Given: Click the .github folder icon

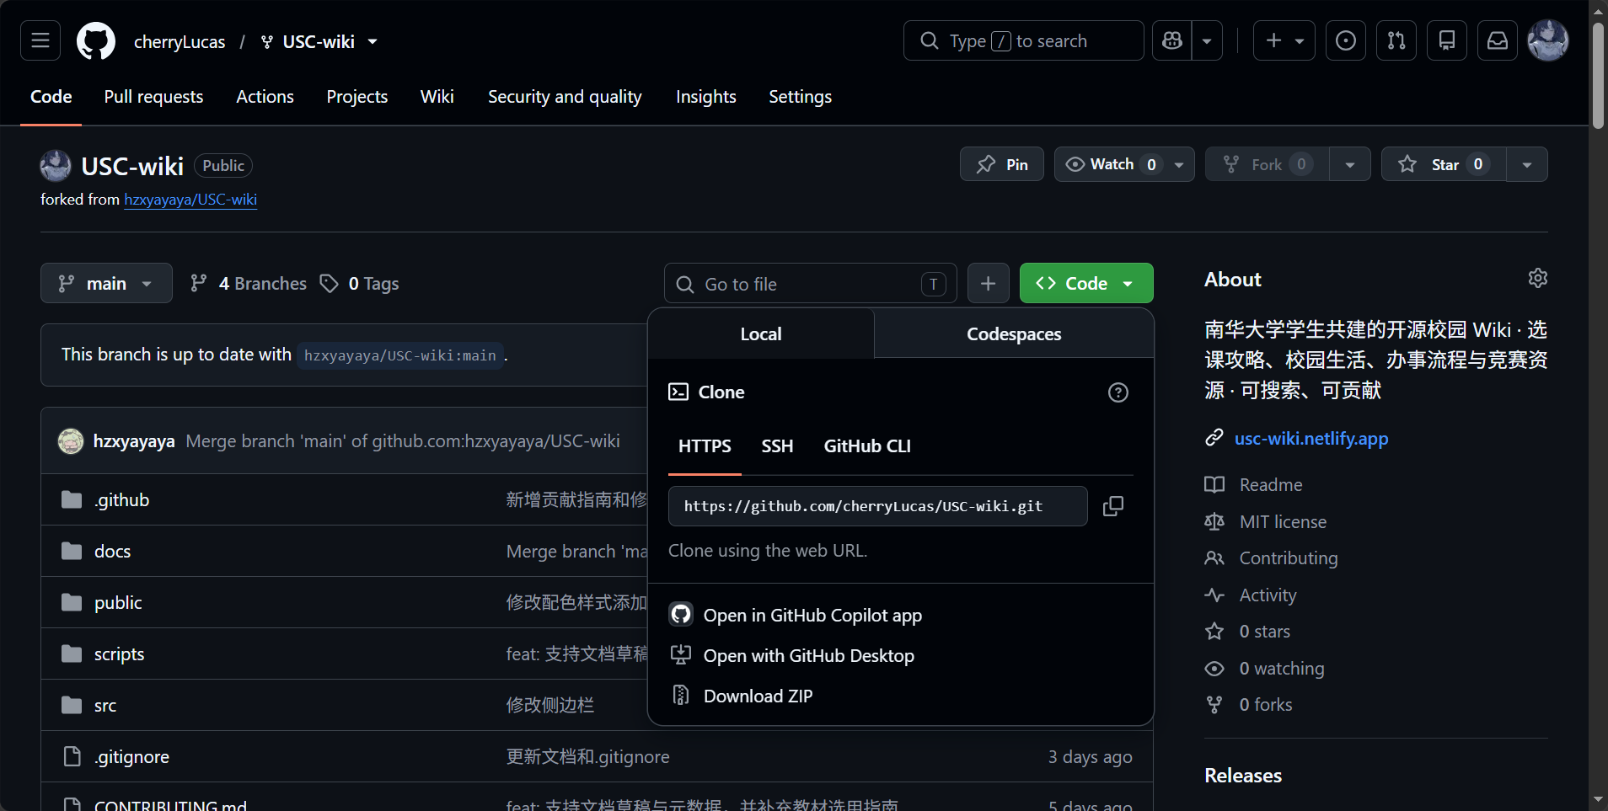Looking at the screenshot, I should 72,500.
